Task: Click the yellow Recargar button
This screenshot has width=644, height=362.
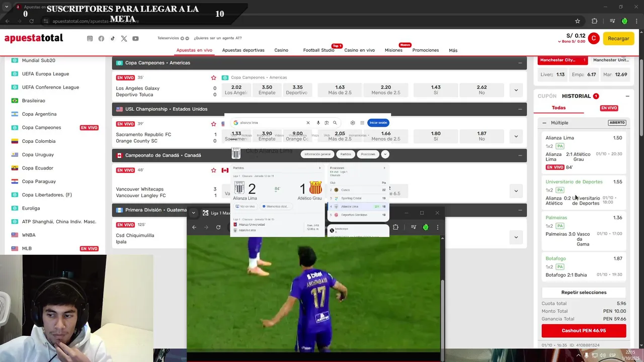Action: point(618,38)
